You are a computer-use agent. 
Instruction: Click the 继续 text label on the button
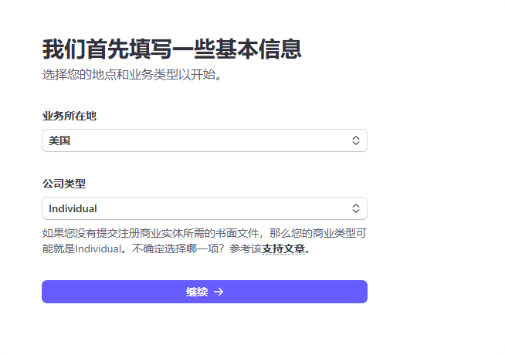click(197, 292)
